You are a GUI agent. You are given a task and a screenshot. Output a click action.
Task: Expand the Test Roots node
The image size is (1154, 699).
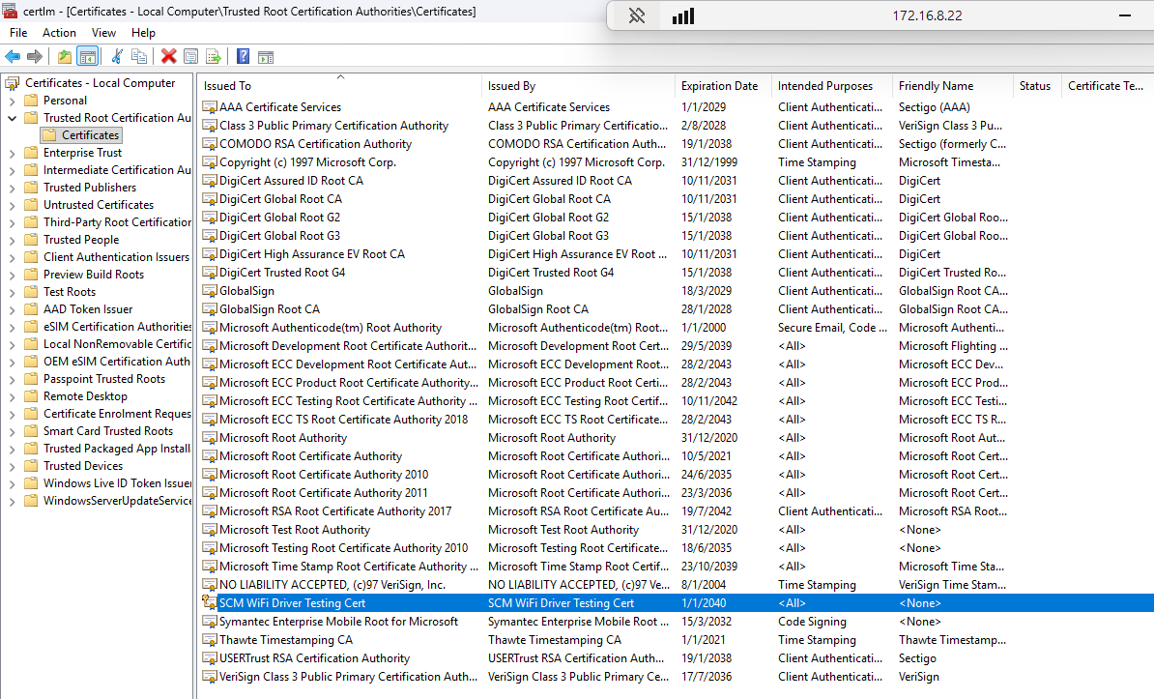point(12,292)
